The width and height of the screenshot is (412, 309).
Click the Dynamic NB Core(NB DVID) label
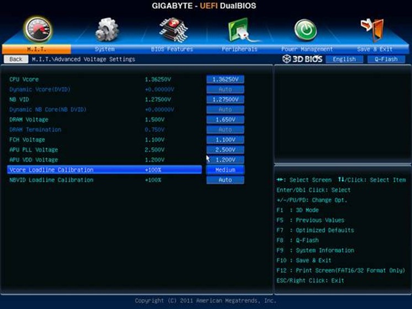click(x=48, y=109)
